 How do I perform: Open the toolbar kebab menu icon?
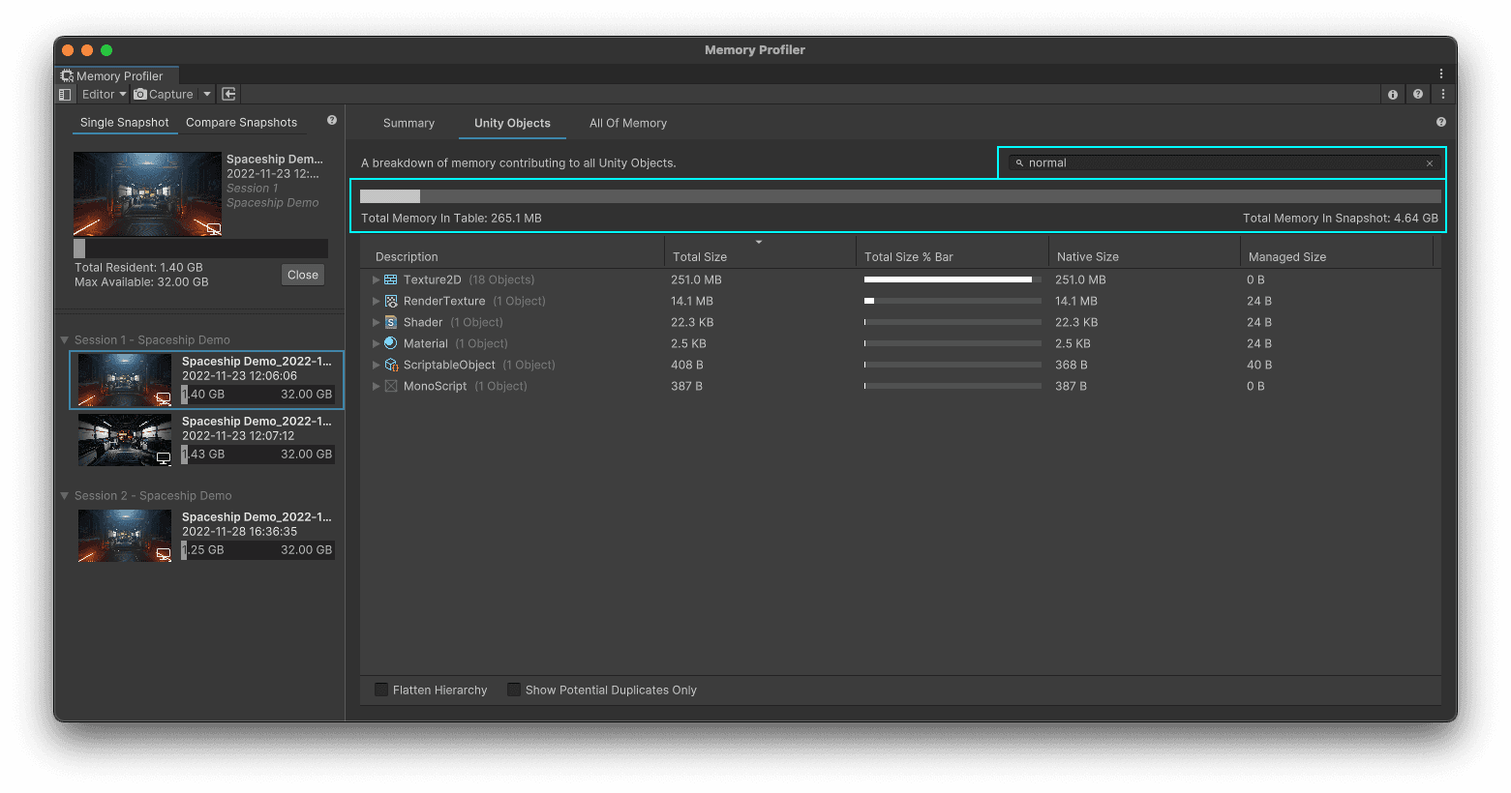coord(1442,95)
